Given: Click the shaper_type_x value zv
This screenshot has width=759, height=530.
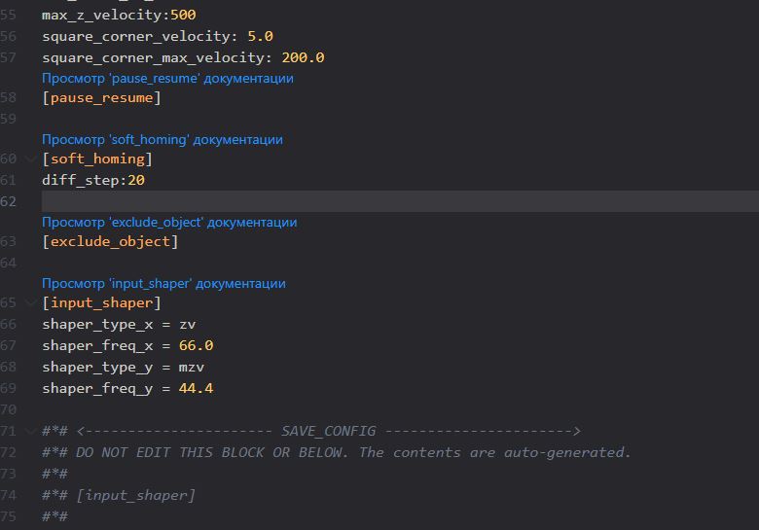Looking at the screenshot, I should click(188, 325).
